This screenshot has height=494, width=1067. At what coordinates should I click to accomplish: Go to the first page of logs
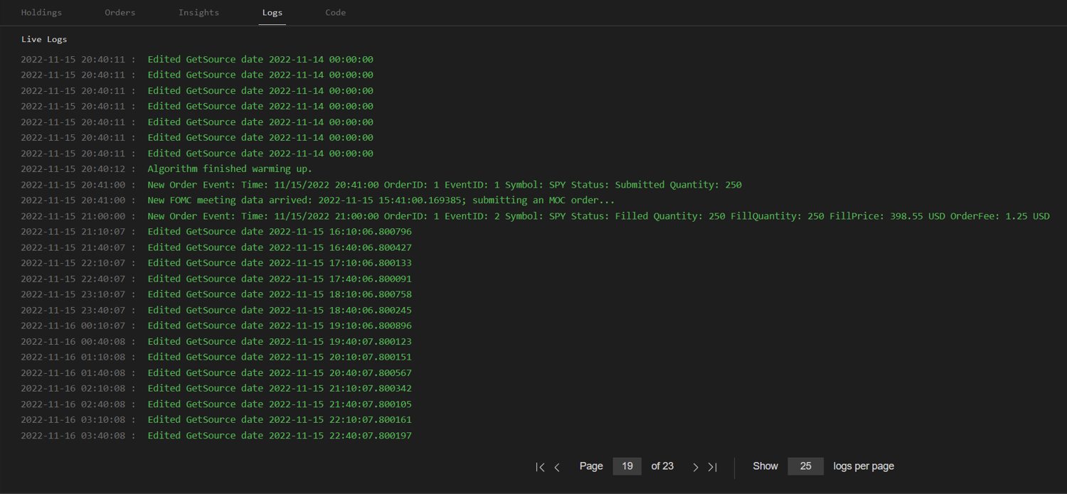click(x=540, y=467)
